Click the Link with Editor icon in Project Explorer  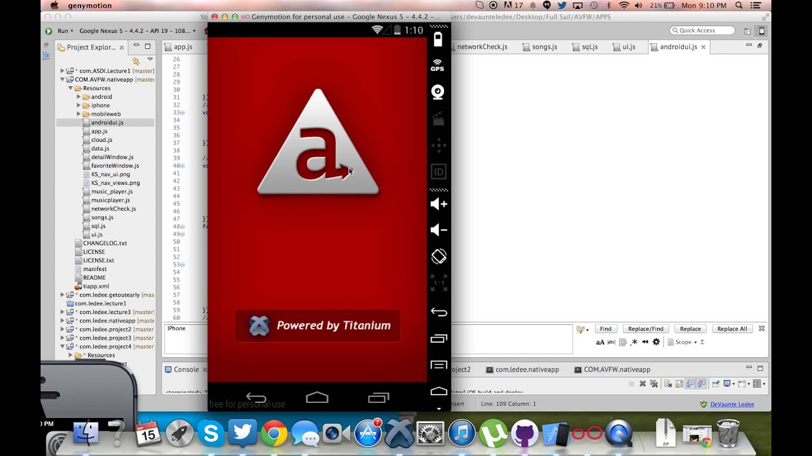135,61
